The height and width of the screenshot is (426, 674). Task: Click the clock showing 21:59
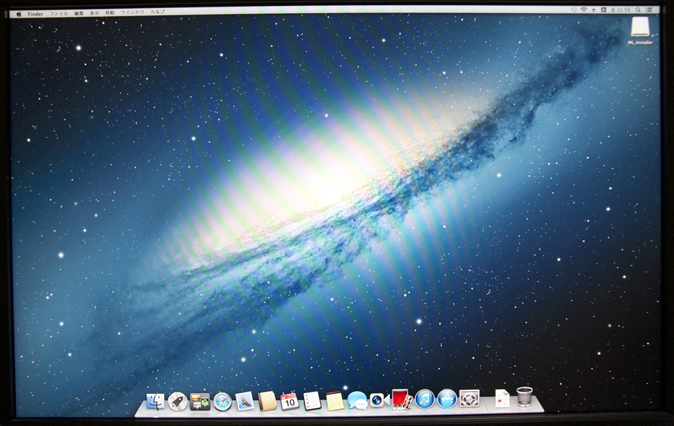620,10
